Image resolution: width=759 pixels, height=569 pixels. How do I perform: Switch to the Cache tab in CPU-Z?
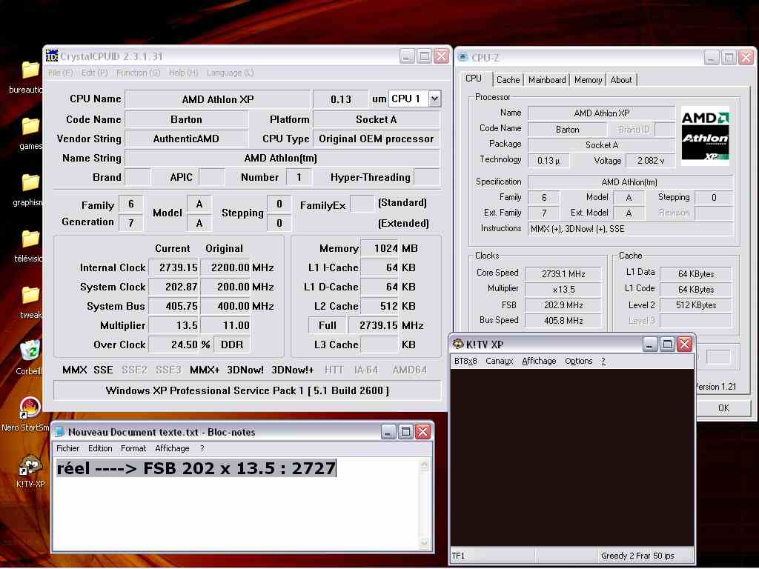pyautogui.click(x=508, y=80)
